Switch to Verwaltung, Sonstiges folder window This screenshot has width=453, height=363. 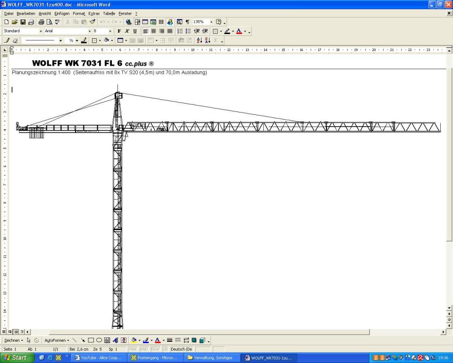(211, 358)
